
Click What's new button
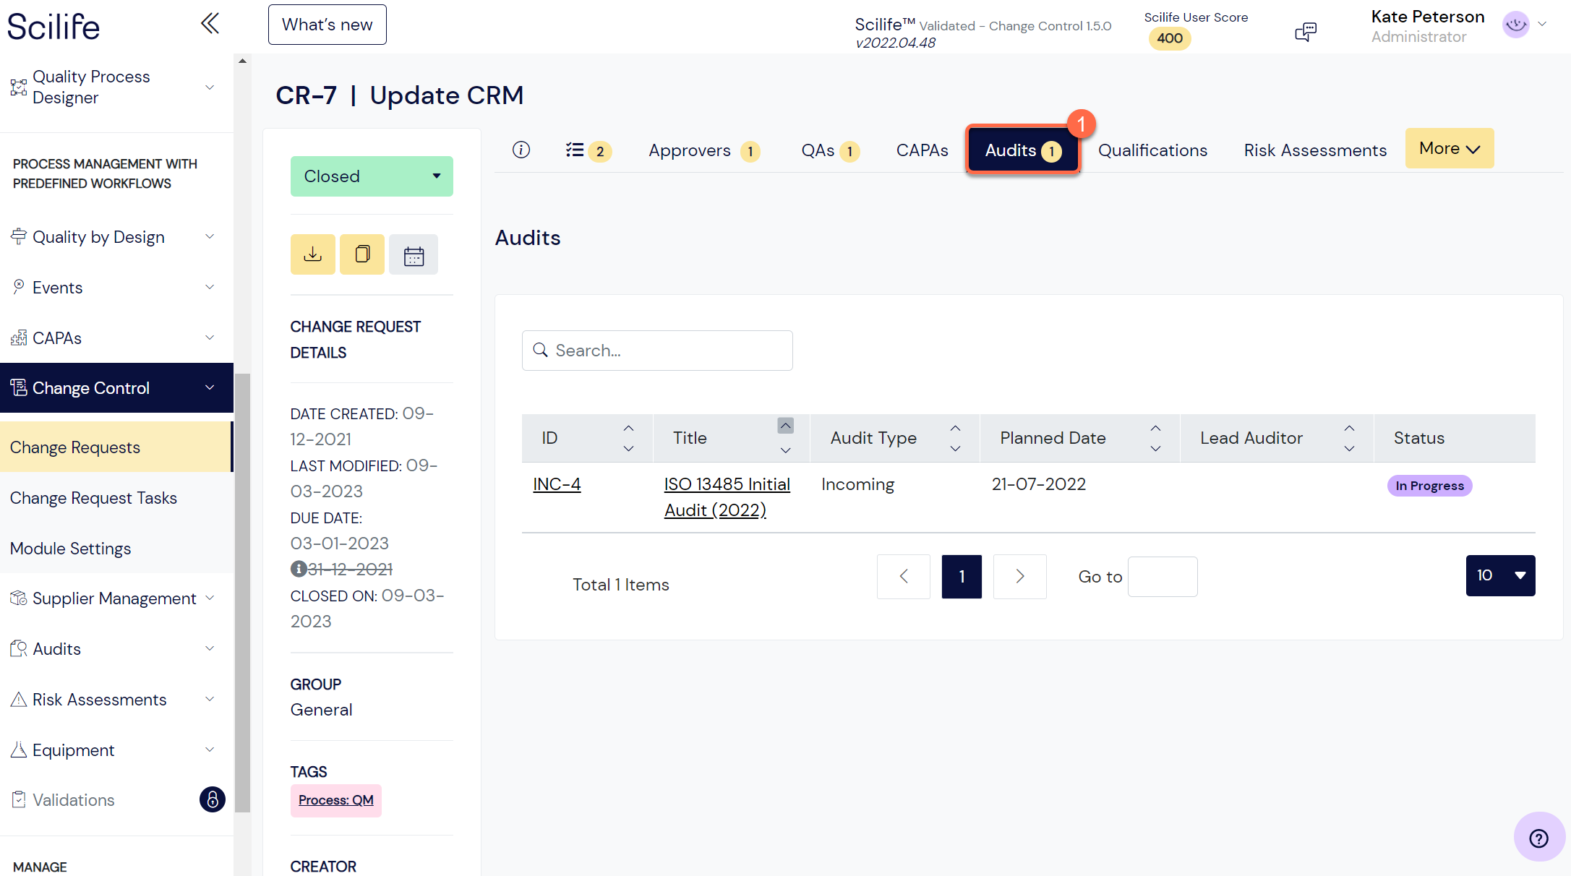point(328,25)
